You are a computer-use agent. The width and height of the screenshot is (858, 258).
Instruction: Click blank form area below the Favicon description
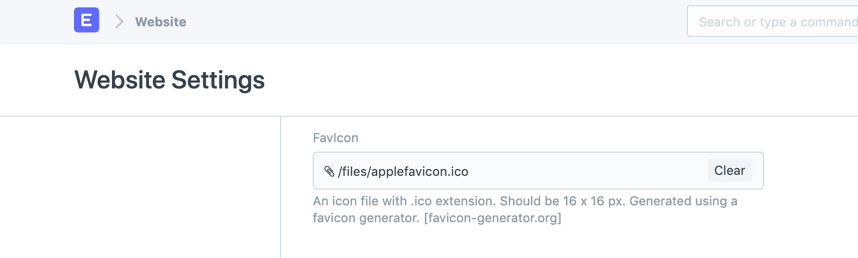528,242
